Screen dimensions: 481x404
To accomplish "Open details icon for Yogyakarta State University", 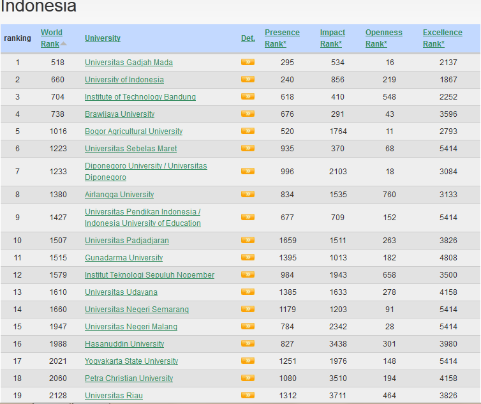I will (248, 361).
